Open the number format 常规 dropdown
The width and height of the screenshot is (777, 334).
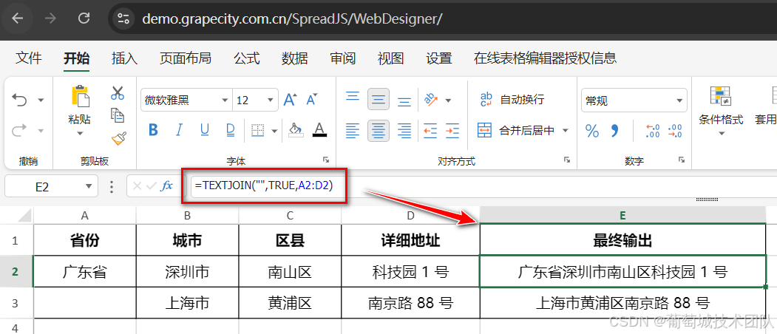click(634, 100)
